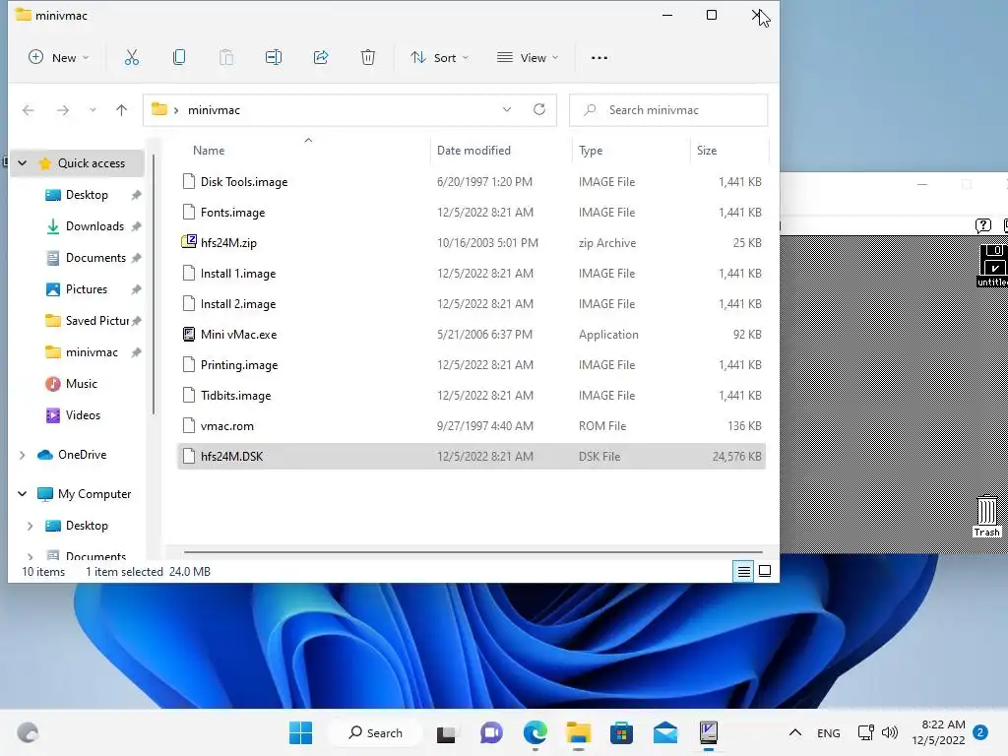The width and height of the screenshot is (1008, 756).
Task: Open the See more ellipsis menu
Action: (x=599, y=58)
